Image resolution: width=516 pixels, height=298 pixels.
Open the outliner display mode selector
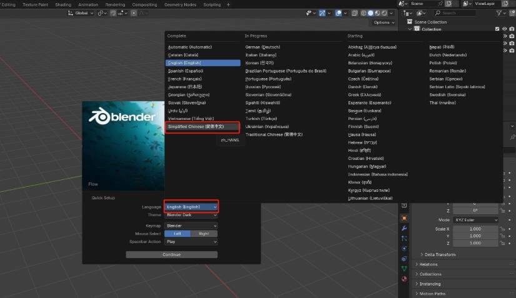click(x=408, y=13)
